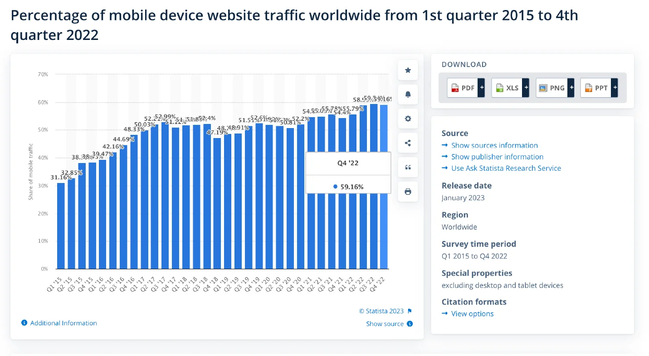
Task: Click the Q3 '17 bar labeled 52.99%
Action: pos(165,195)
